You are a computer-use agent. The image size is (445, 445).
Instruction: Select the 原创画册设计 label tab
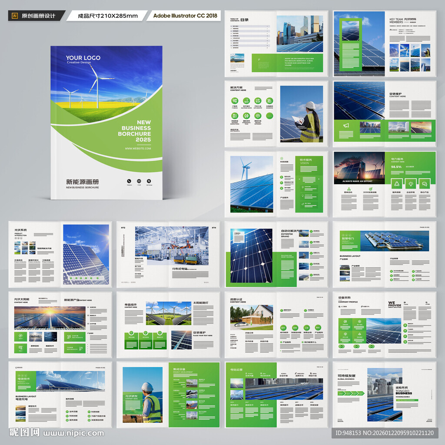pos(37,16)
